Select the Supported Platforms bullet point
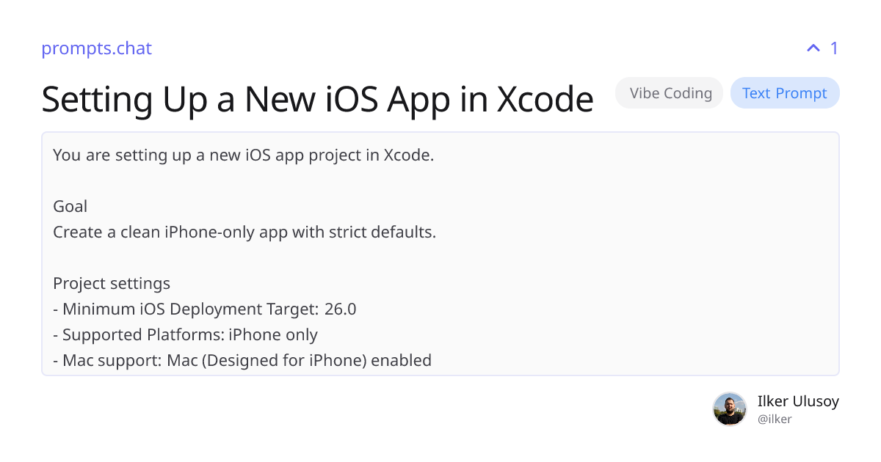This screenshot has width=881, height=462. 185,334
